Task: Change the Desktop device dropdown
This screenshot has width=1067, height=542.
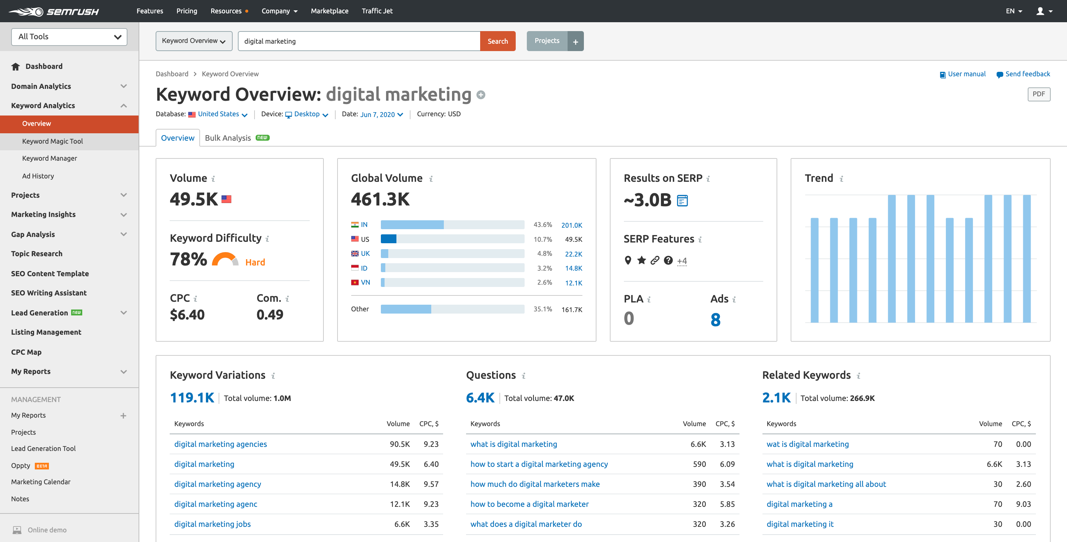Action: pos(307,114)
